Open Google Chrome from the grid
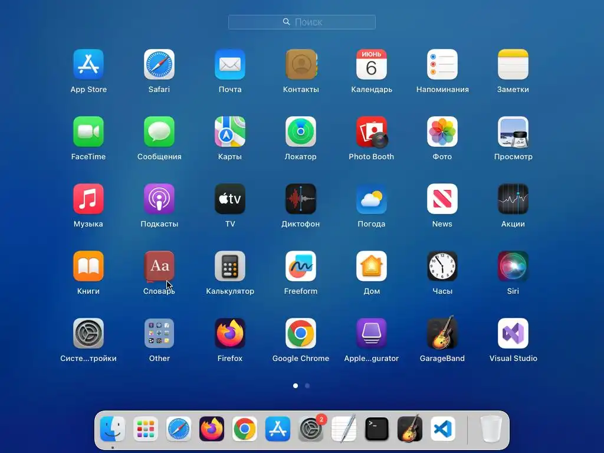 tap(301, 333)
